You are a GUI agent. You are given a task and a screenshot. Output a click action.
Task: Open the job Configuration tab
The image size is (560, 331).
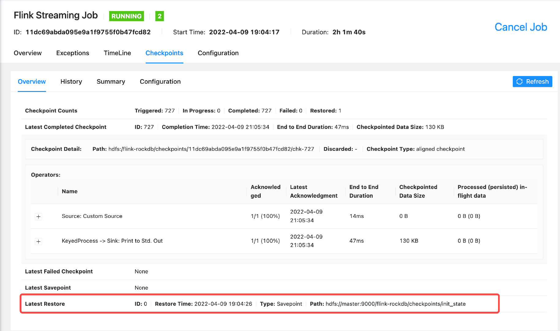(x=218, y=53)
